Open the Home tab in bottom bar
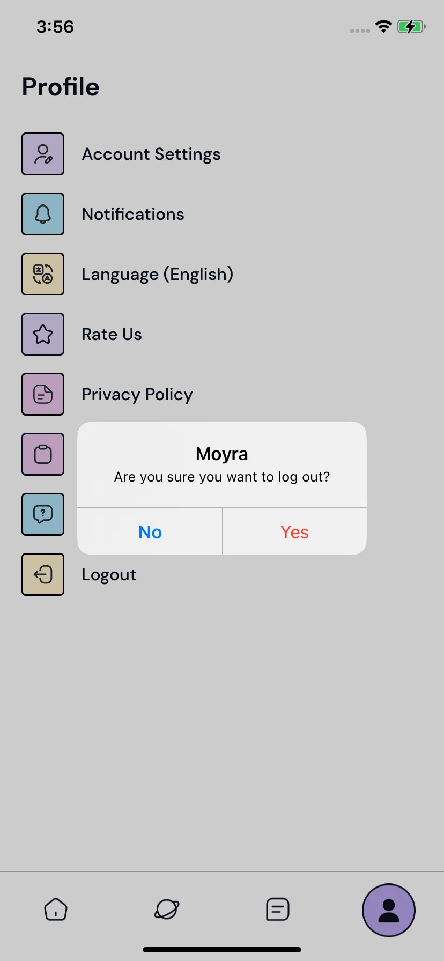Viewport: 444px width, 961px height. pyautogui.click(x=56, y=910)
